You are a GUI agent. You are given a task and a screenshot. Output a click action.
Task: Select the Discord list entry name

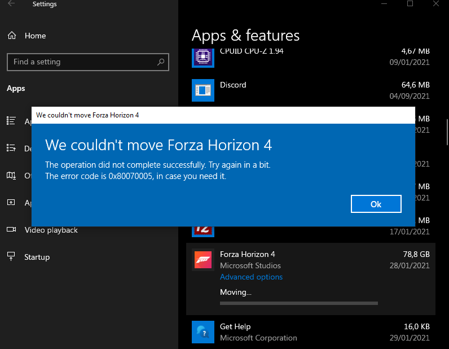(x=233, y=85)
